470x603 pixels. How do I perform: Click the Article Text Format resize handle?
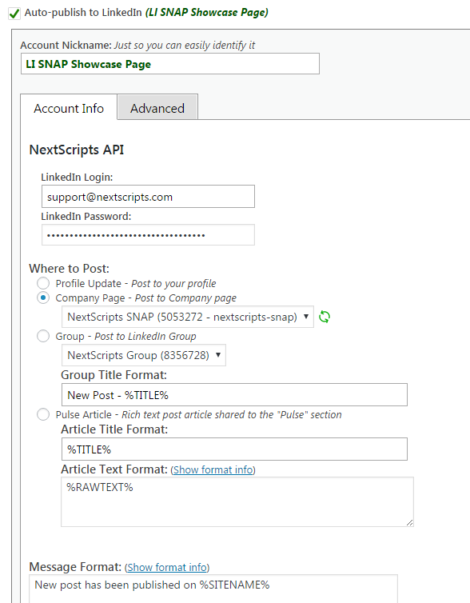point(410,522)
